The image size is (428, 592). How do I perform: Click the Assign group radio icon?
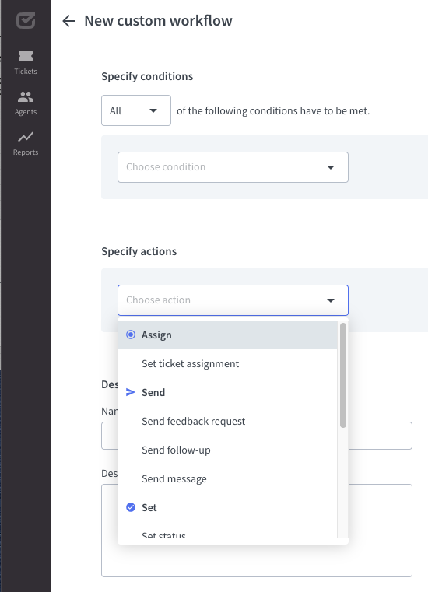pos(131,335)
